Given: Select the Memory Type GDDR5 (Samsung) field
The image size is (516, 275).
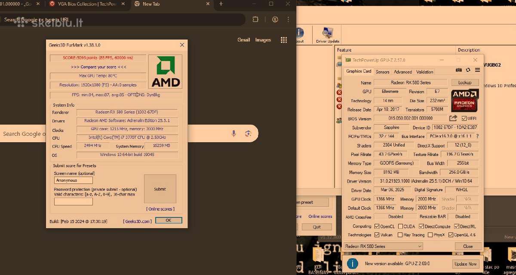Looking at the screenshot, I should click(x=396, y=163).
